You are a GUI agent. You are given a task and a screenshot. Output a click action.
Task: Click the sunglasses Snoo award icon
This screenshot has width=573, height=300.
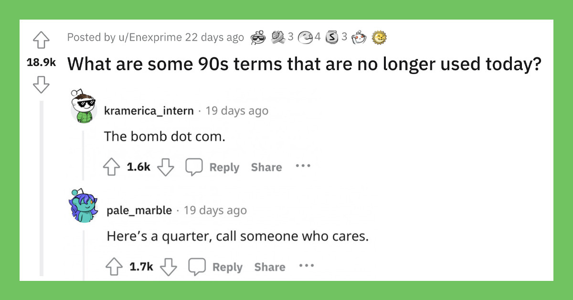pyautogui.click(x=258, y=37)
